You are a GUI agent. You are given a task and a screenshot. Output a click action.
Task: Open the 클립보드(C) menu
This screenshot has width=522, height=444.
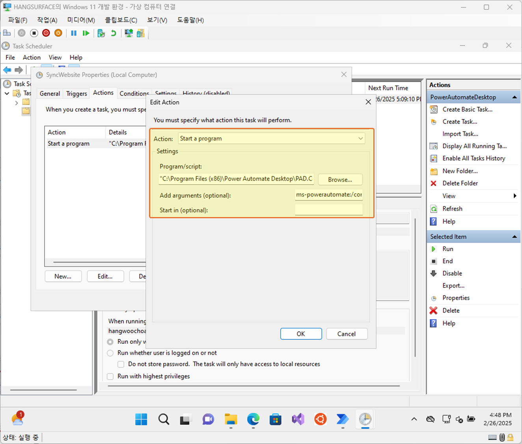click(x=121, y=20)
